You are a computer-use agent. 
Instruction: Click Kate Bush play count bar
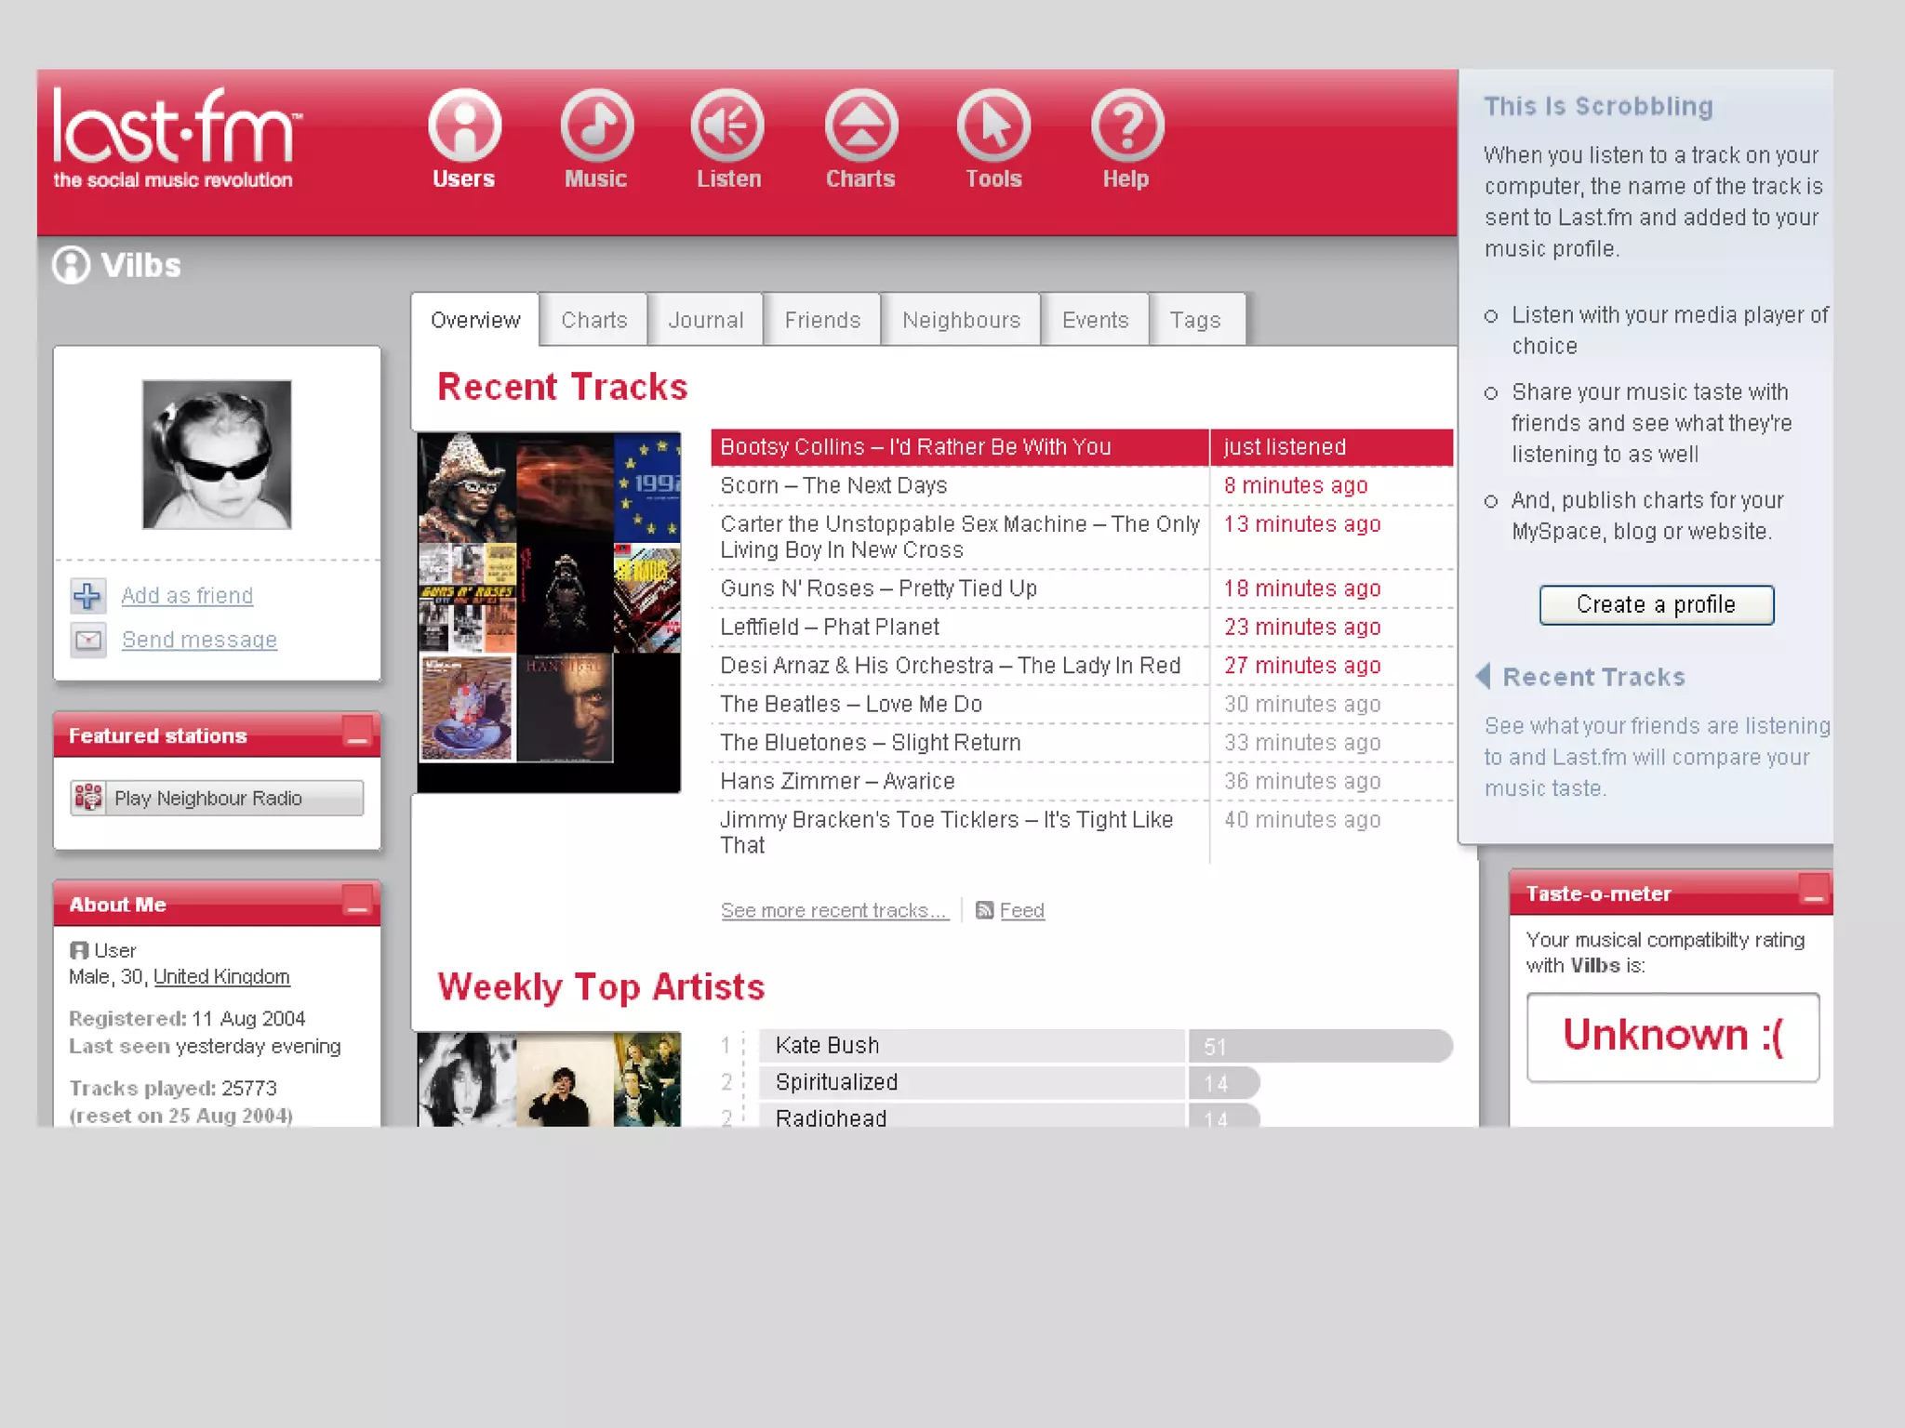1319,1046
